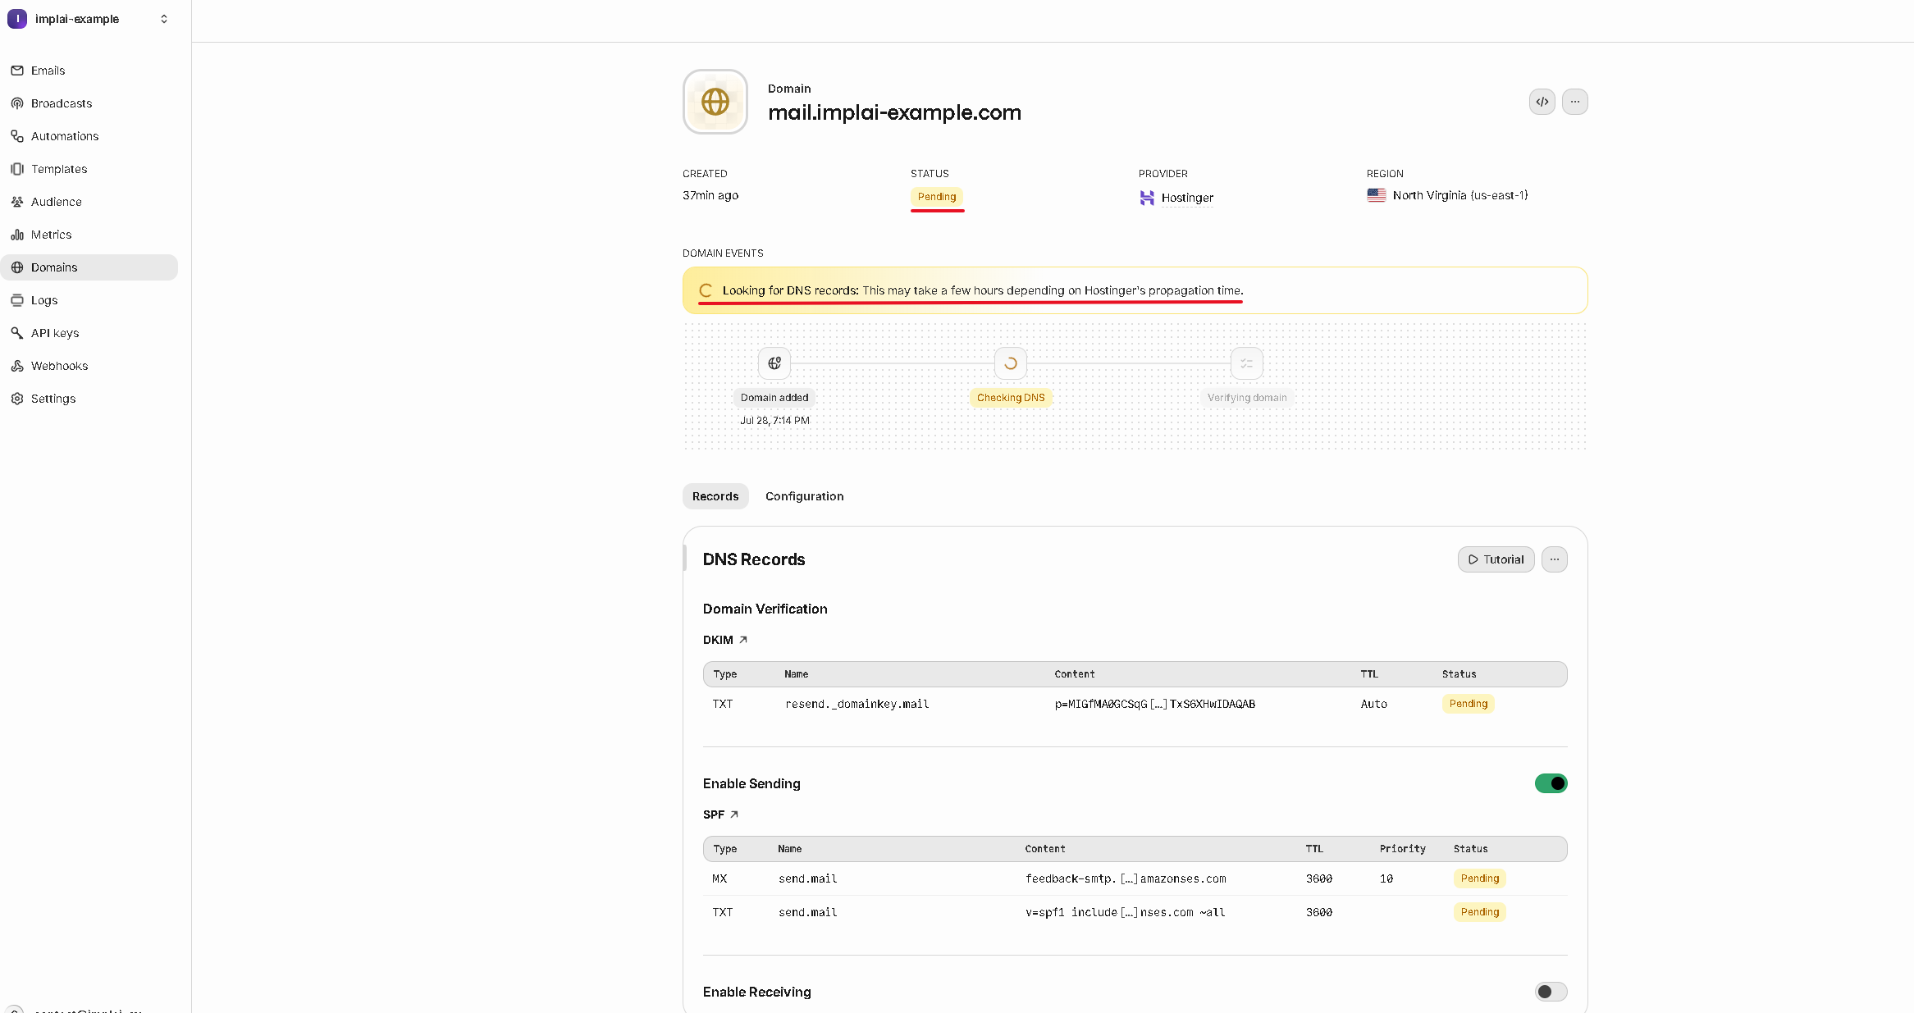This screenshot has width=1914, height=1013.
Task: Copy the feedback-smtp amazonses.com content
Action: tap(1126, 878)
